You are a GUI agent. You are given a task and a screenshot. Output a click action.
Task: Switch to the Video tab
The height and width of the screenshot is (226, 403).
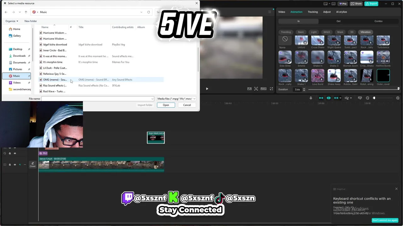pyautogui.click(x=281, y=12)
